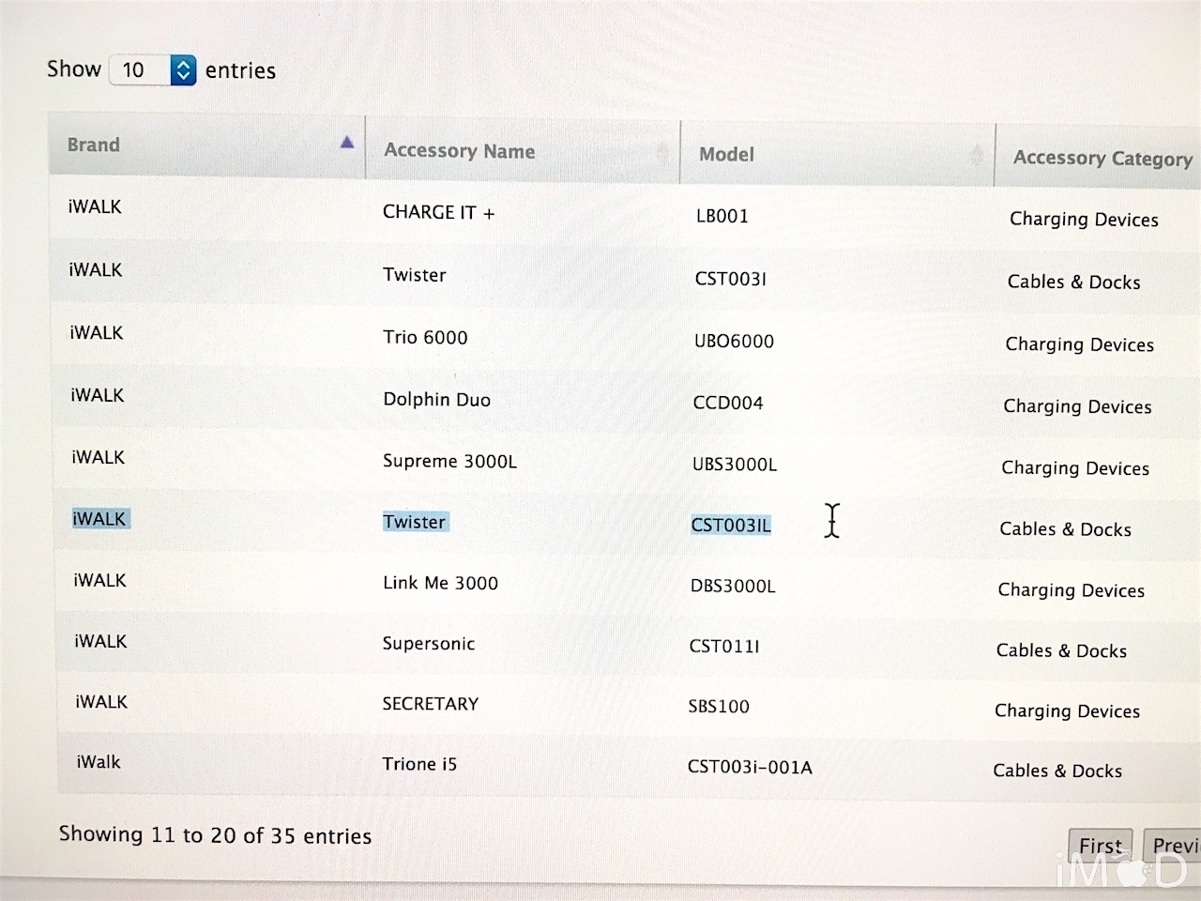Screen dimensions: 1201x901
Task: Click Cables & Docks in Trione i5 row
Action: point(1057,771)
